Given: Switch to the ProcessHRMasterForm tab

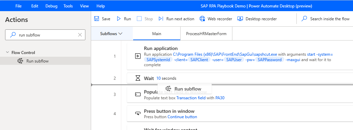Looking at the screenshot, I should pos(206,34).
